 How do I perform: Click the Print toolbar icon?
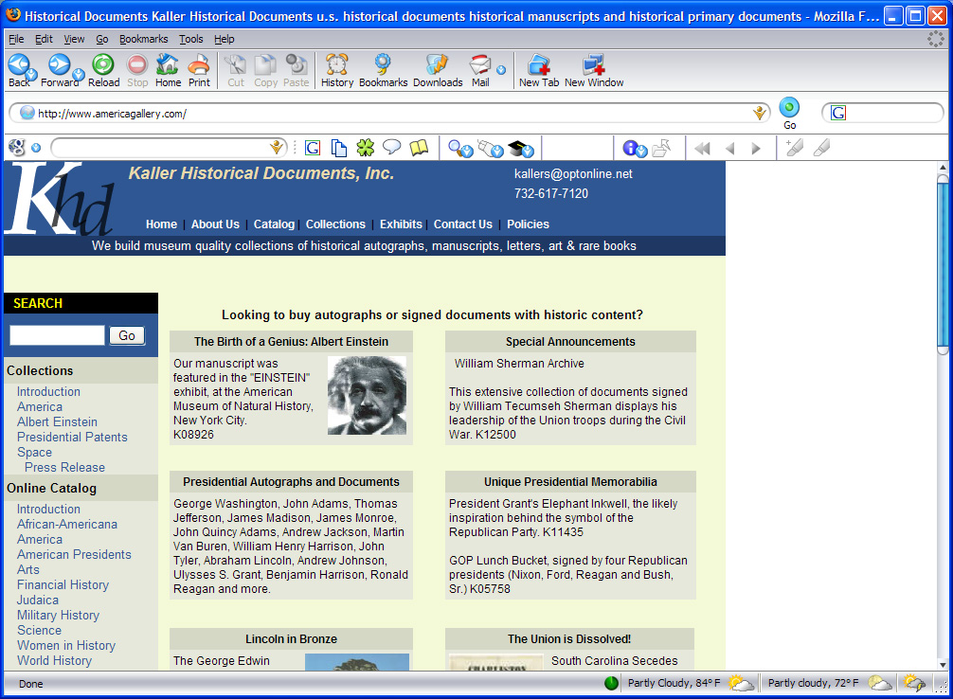[x=199, y=64]
